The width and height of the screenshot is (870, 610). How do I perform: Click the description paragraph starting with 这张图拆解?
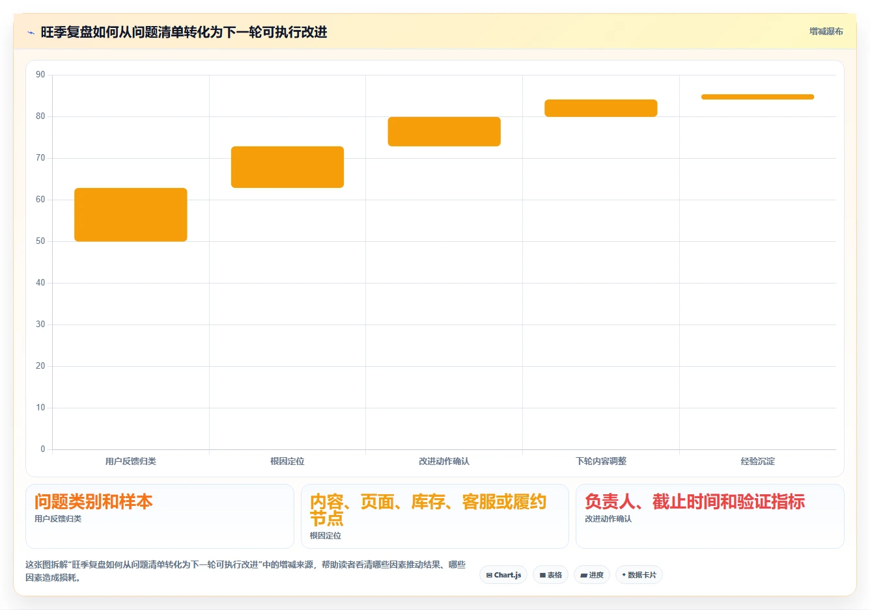coord(246,571)
